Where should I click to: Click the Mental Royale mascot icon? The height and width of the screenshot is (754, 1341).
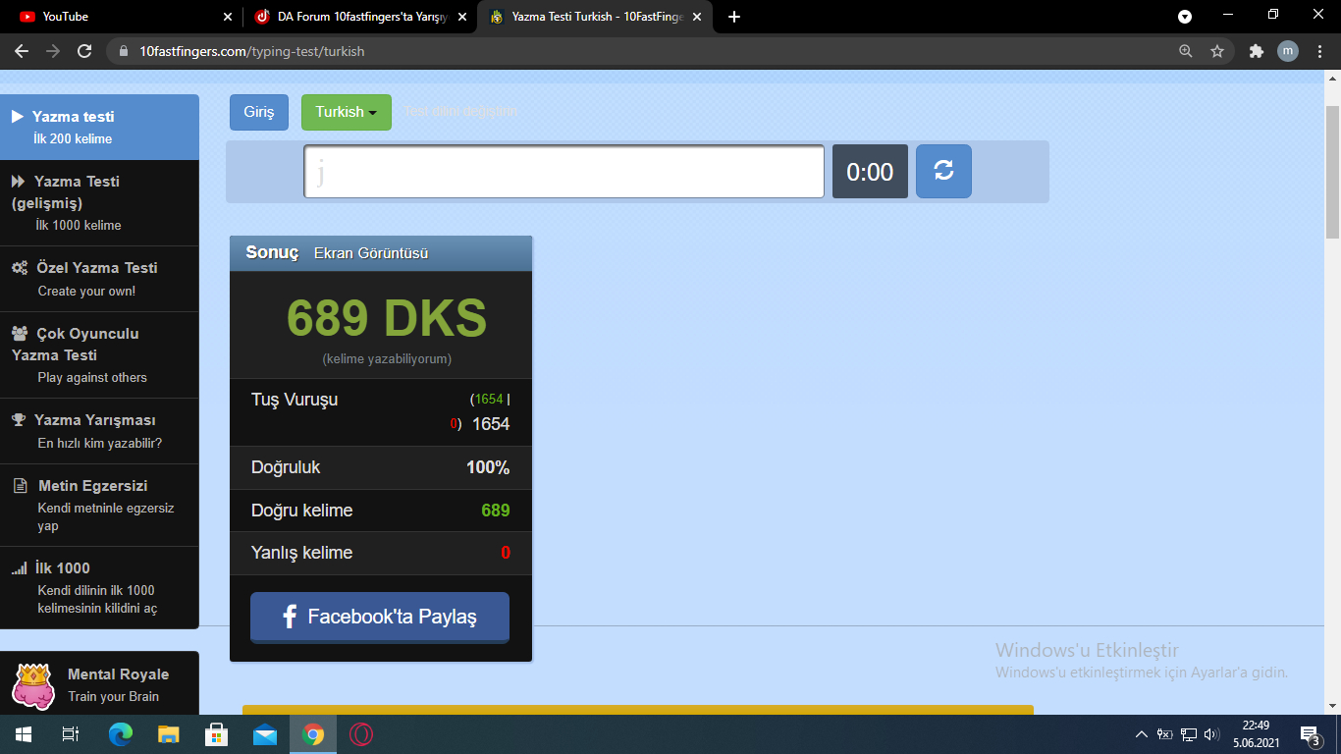pos(35,685)
